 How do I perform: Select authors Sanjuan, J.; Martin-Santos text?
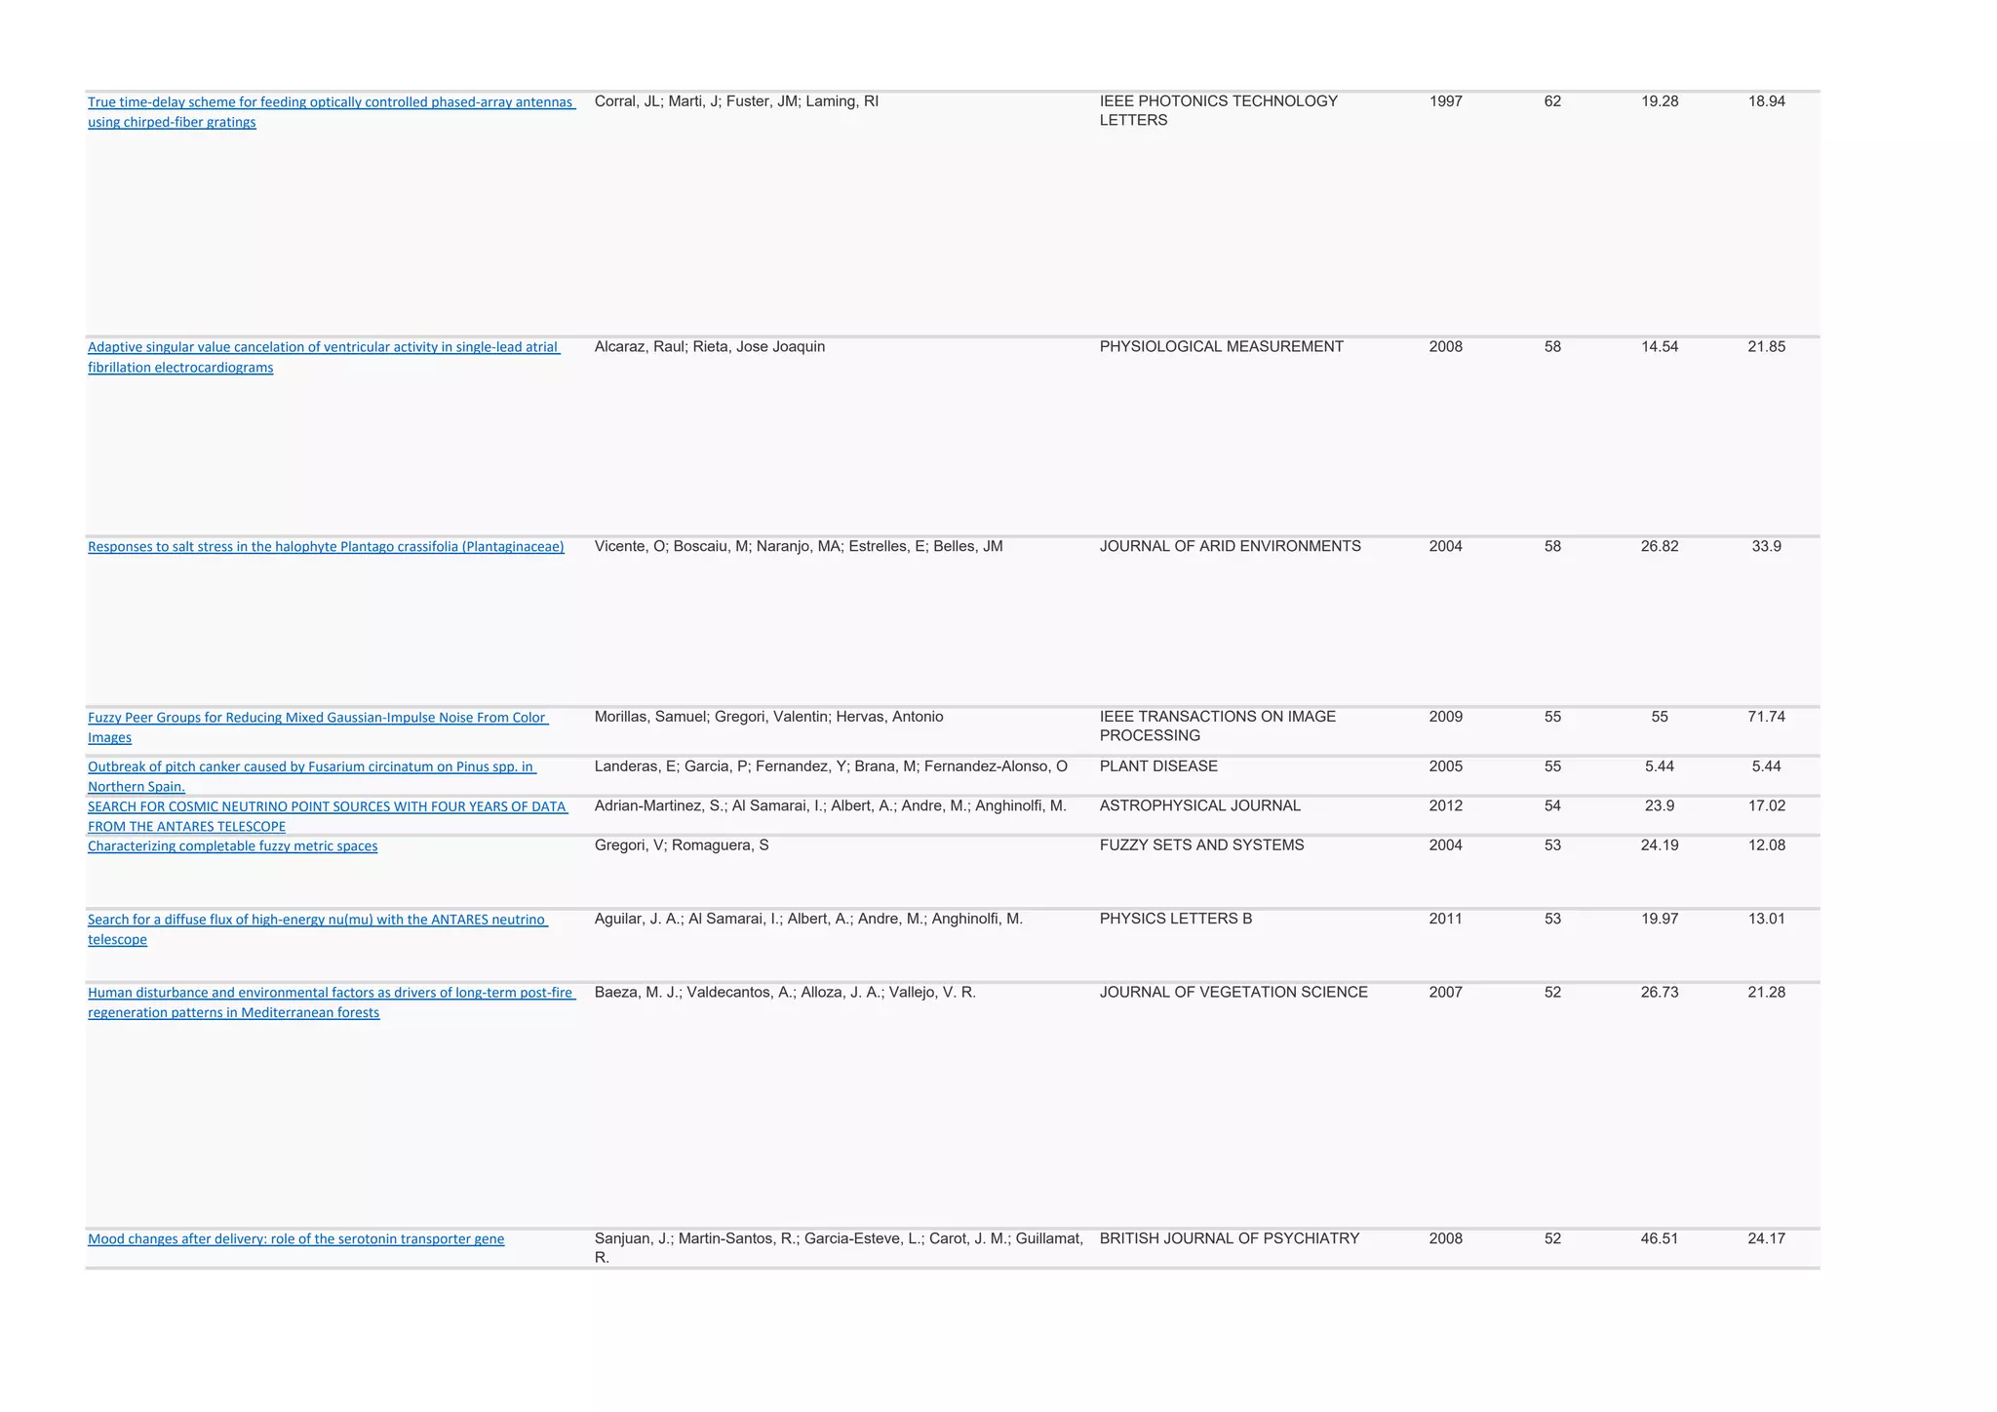[x=839, y=1248]
